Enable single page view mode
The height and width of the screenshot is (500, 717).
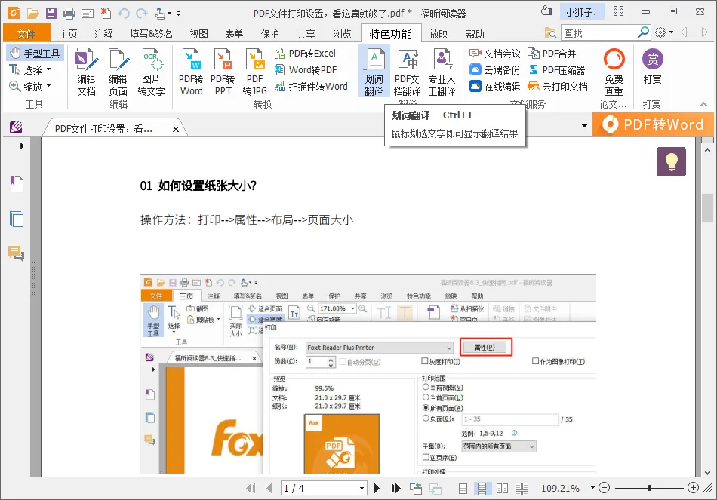463,489
